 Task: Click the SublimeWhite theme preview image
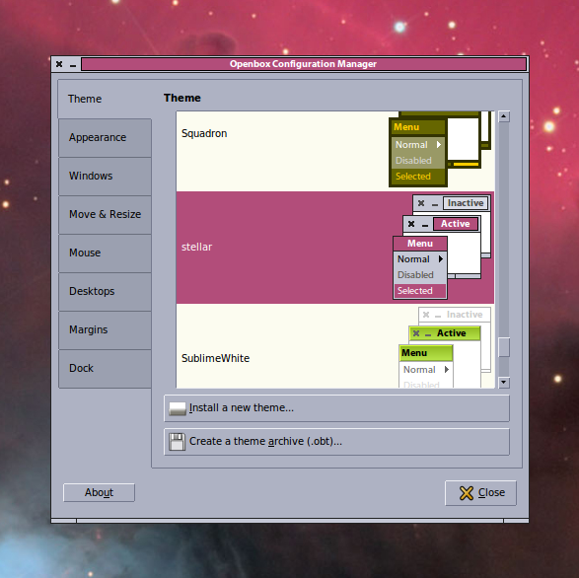445,347
